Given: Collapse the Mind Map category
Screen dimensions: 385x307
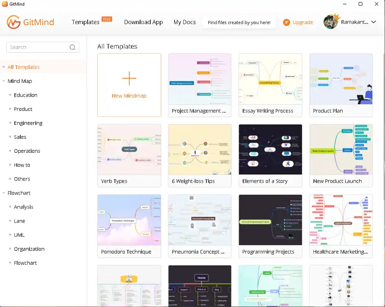Looking at the screenshot, I should (4, 81).
